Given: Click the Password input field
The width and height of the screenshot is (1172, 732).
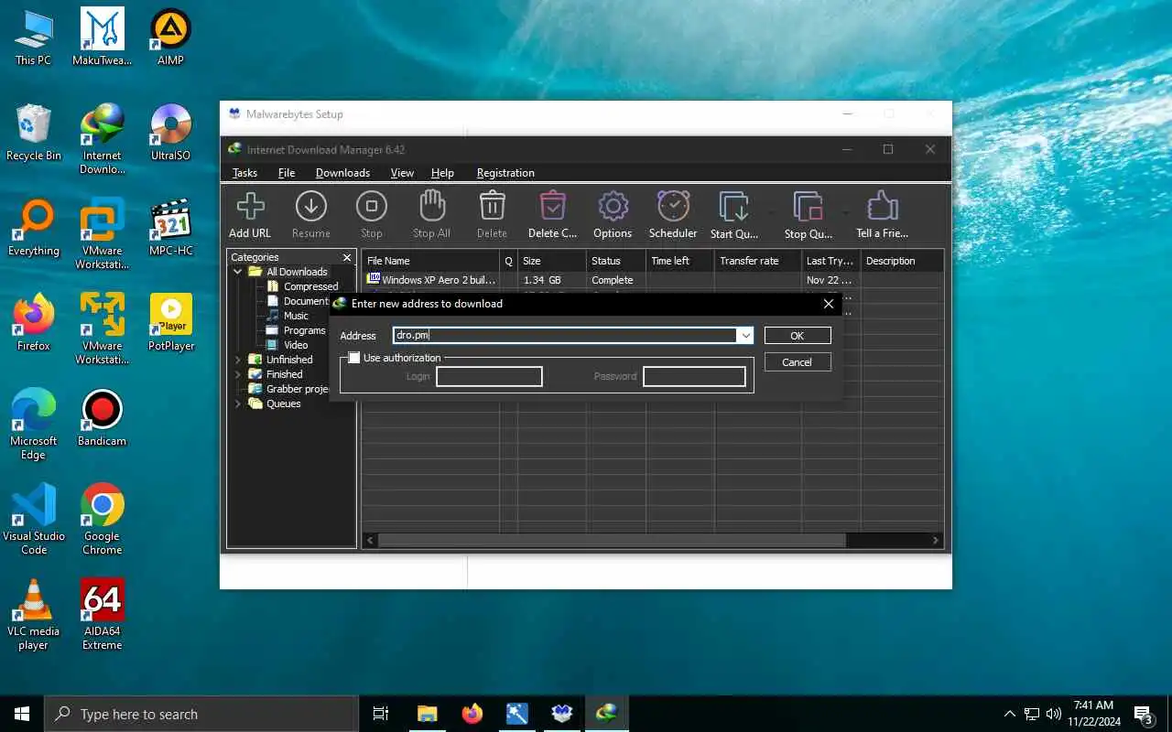Looking at the screenshot, I should 694,376.
